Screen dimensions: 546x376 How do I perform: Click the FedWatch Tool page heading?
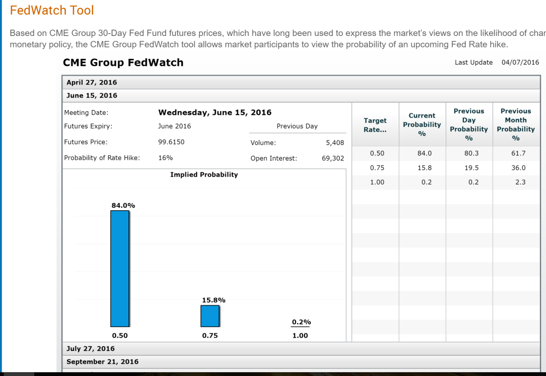[52, 10]
